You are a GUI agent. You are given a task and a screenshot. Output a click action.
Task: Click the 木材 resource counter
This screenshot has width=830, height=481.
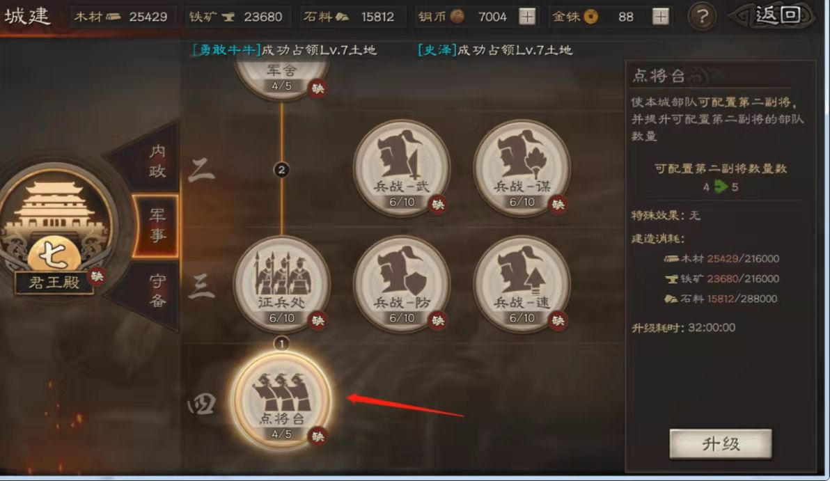122,17
